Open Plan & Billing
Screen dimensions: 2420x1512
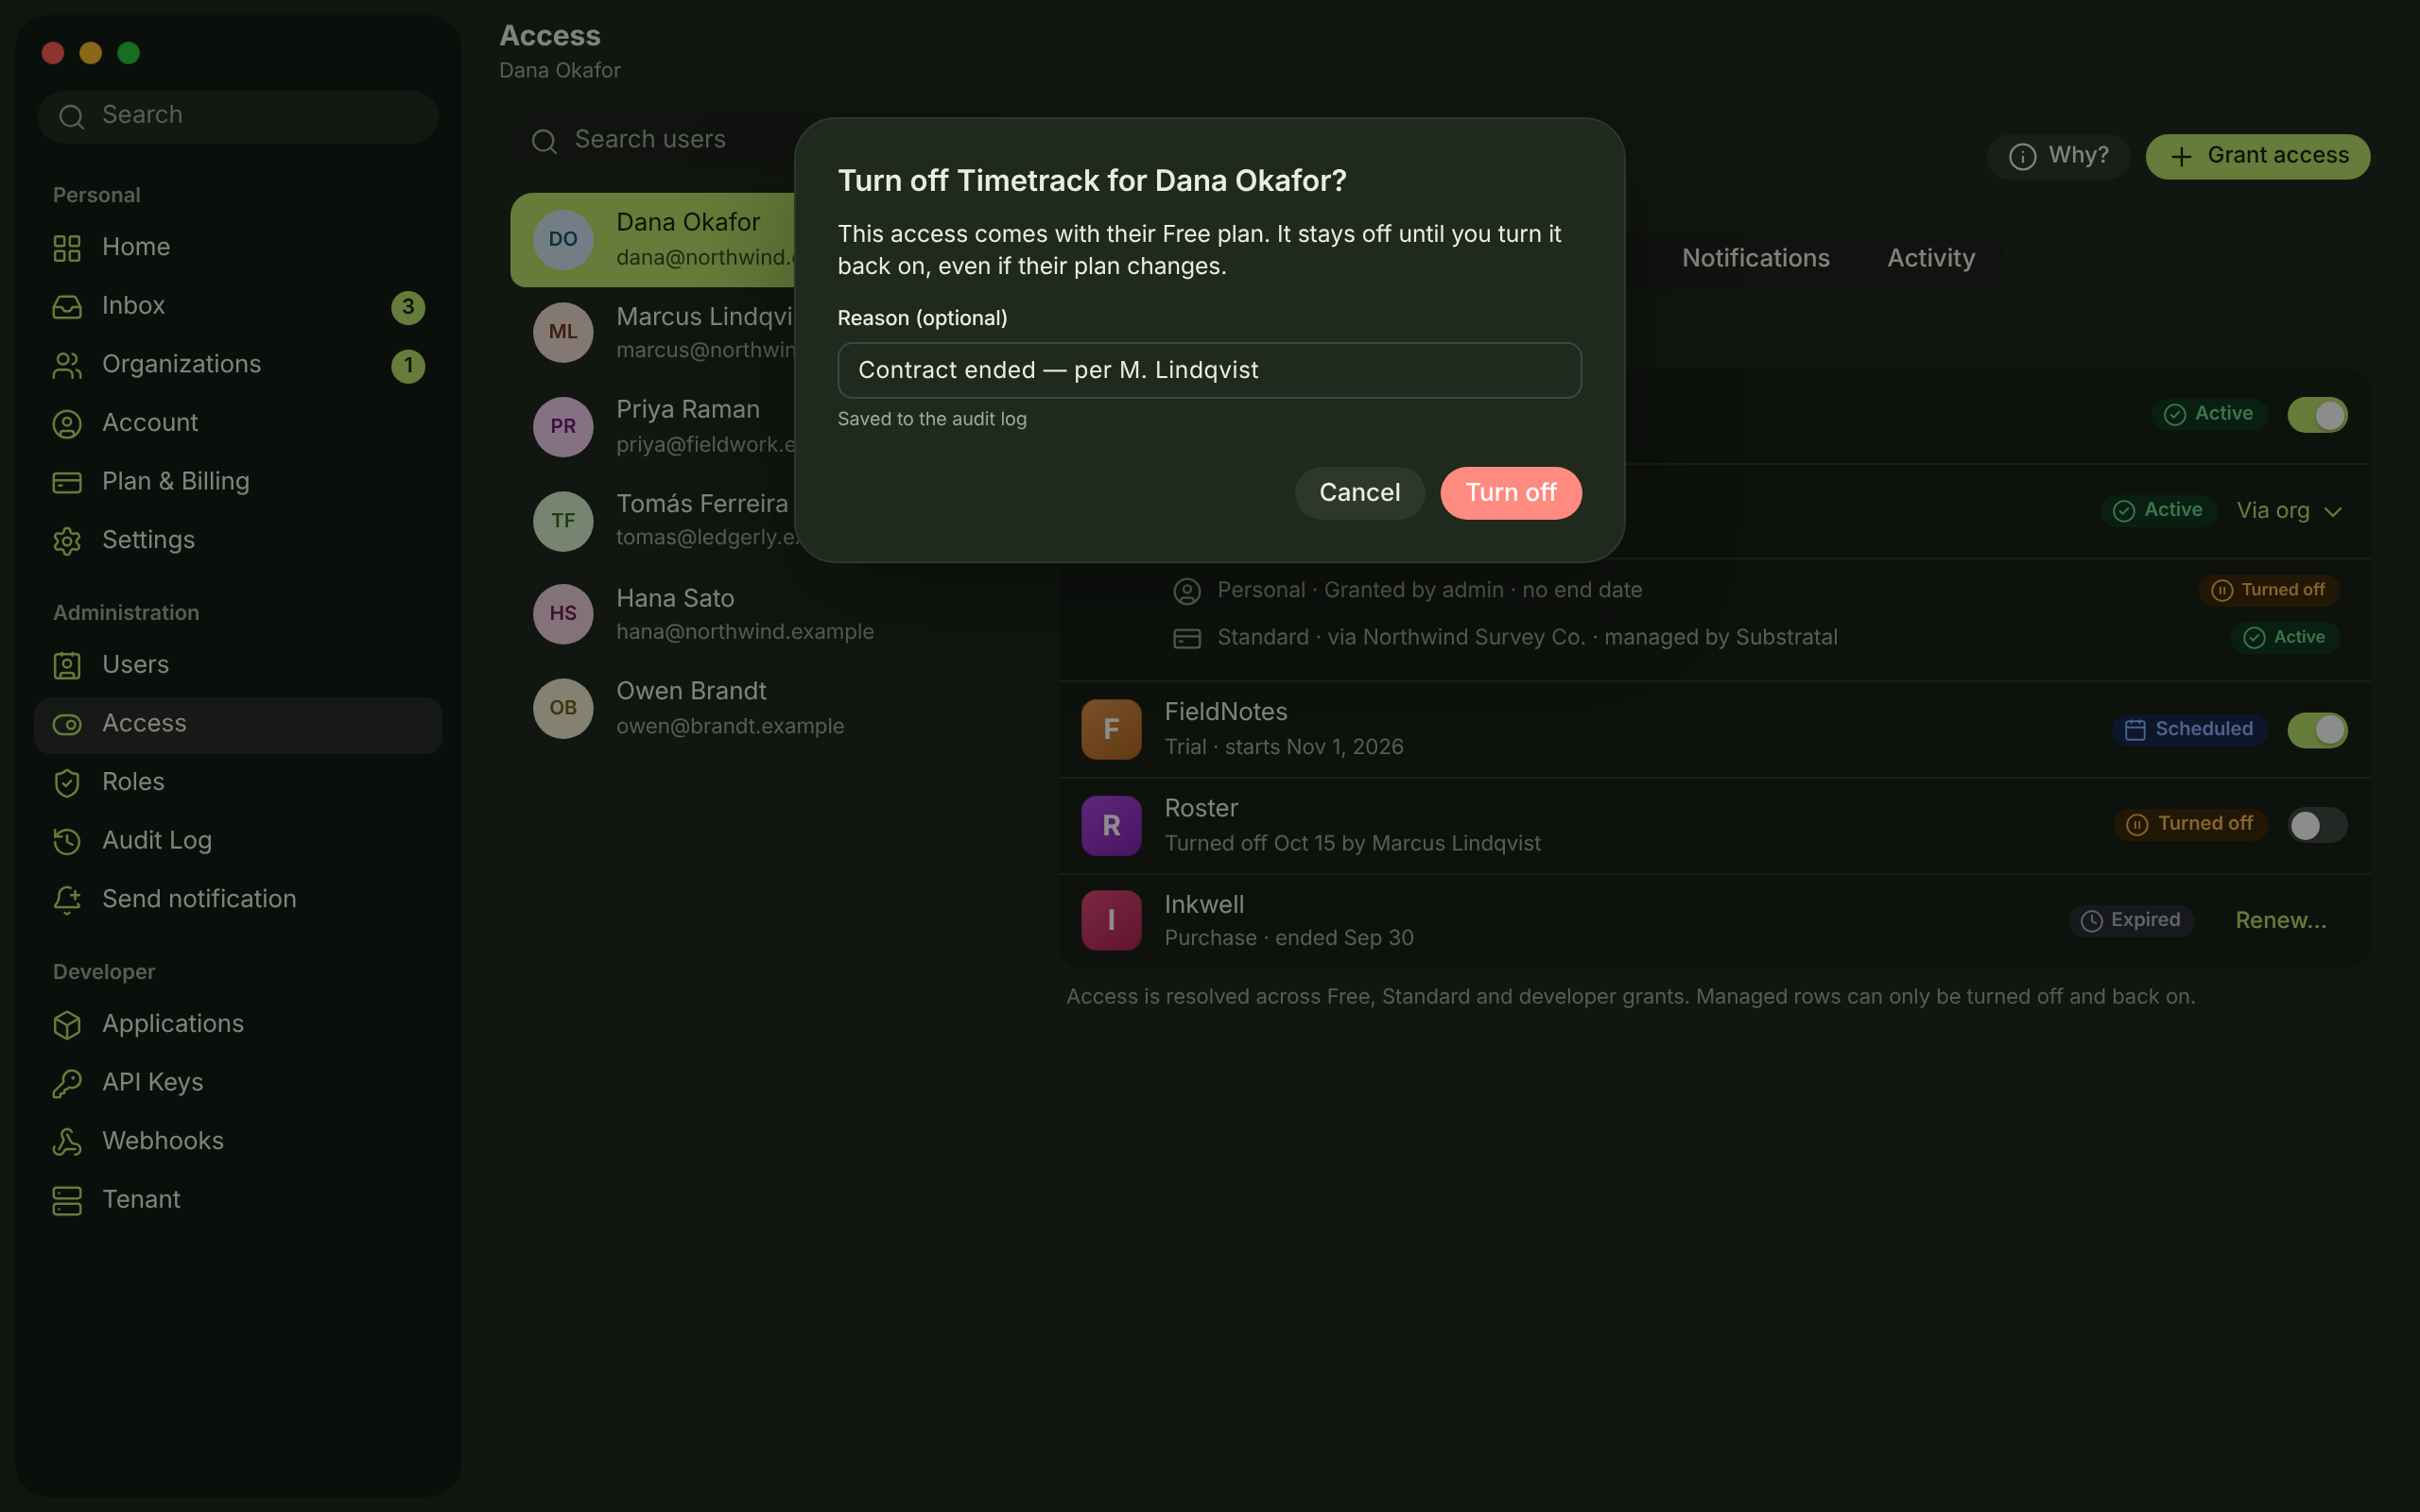coord(238,482)
